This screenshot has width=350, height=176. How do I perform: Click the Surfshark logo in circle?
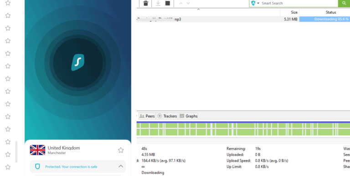(x=77, y=63)
